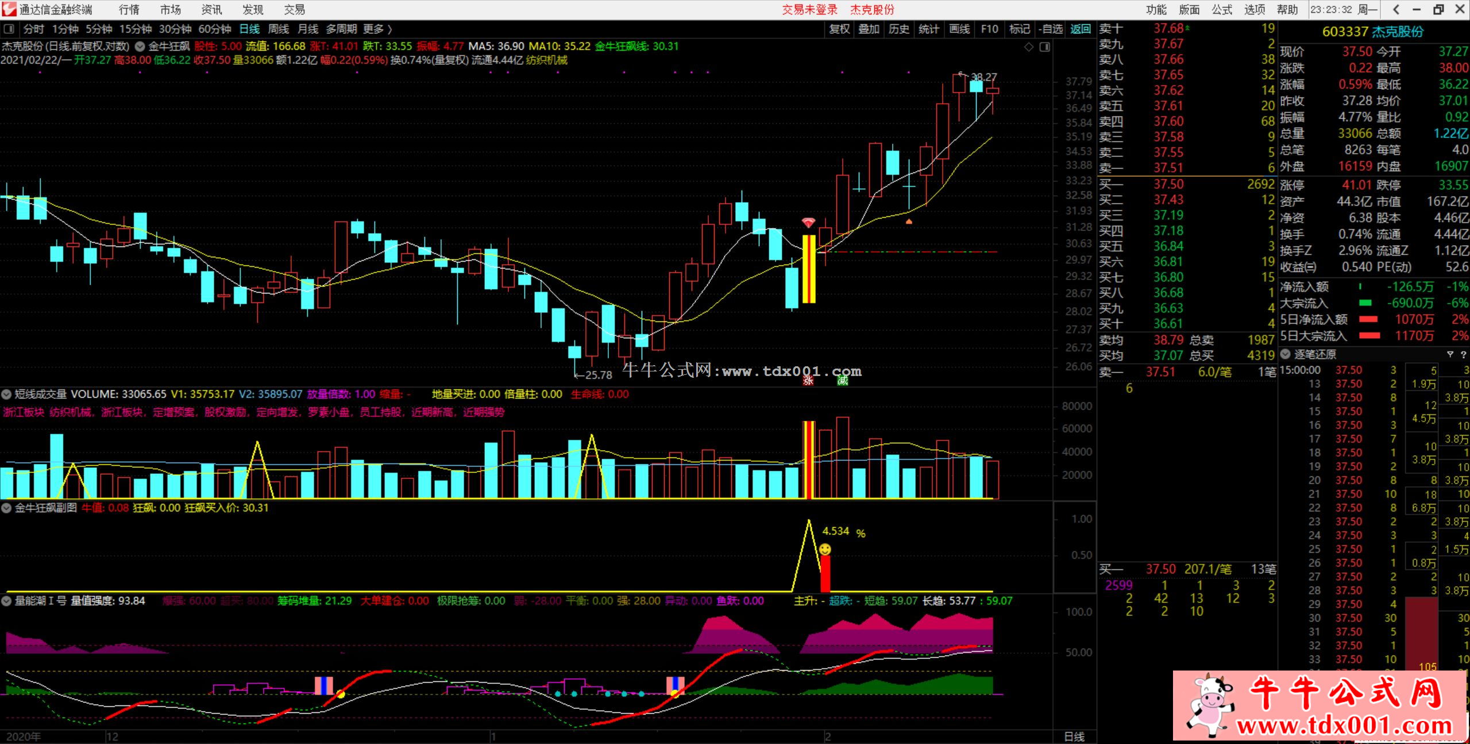Click the green 减 marker below the chart
This screenshot has height=744, width=1470.
(x=843, y=380)
